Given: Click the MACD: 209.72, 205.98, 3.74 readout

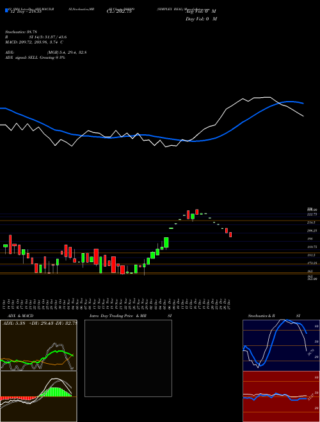Looking at the screenshot, I should tap(34, 42).
